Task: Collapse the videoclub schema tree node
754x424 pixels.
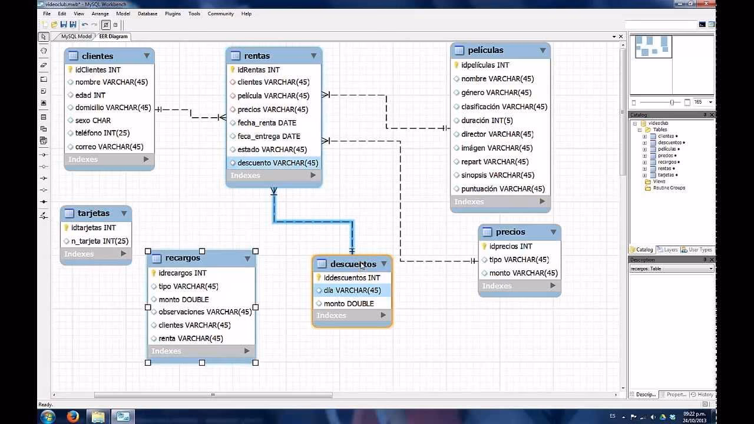Action: (x=635, y=123)
